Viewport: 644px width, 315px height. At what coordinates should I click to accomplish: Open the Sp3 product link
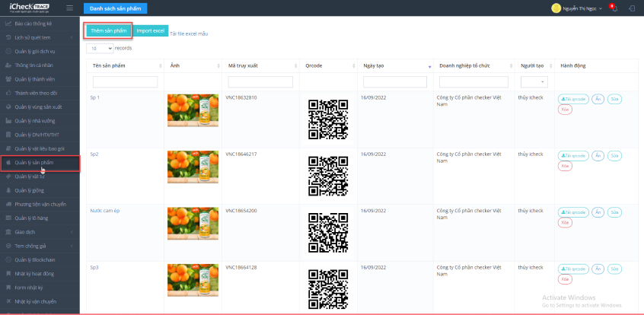(94, 267)
